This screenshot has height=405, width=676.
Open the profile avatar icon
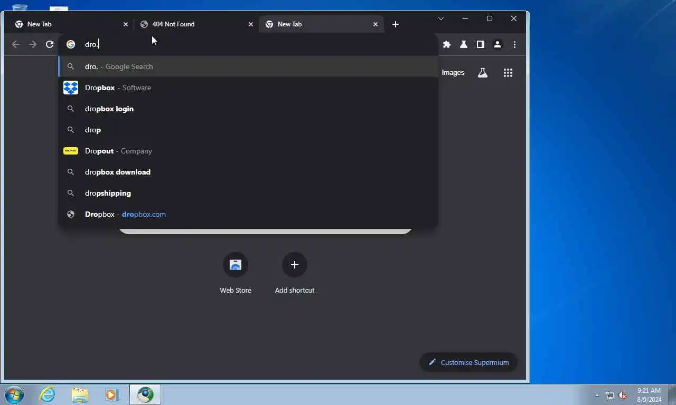click(497, 44)
